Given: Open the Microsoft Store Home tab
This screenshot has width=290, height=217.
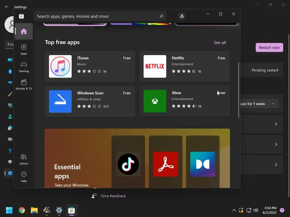Looking at the screenshot, I should click(x=24, y=31).
